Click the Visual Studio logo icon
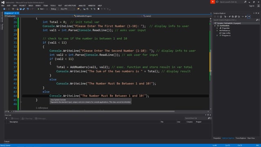This screenshot has width=261, height=147. (3, 2)
